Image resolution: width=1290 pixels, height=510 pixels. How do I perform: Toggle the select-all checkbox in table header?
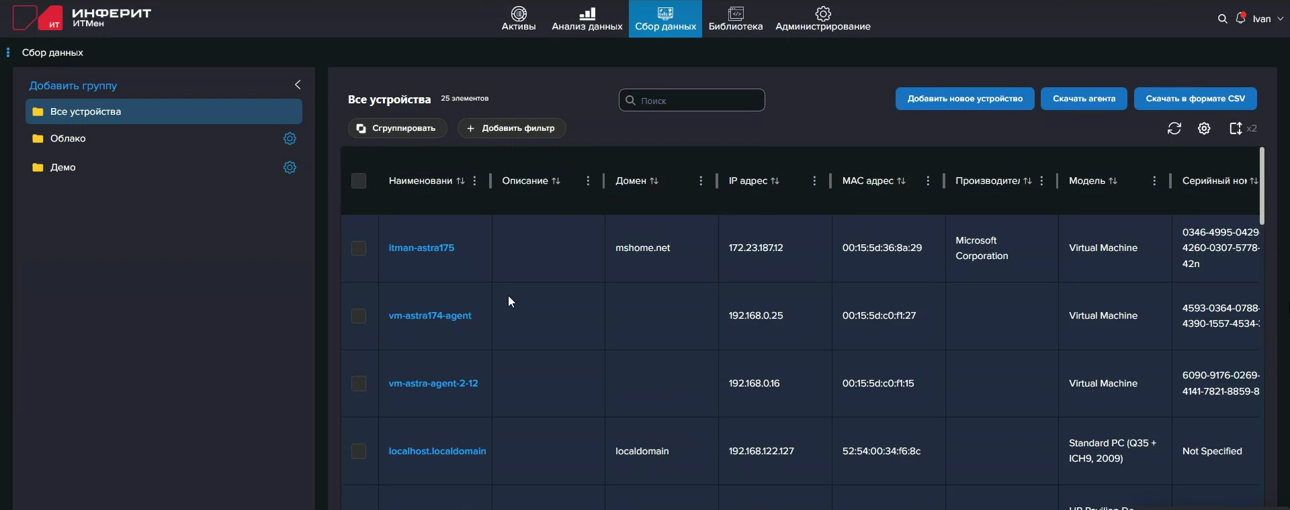point(359,181)
